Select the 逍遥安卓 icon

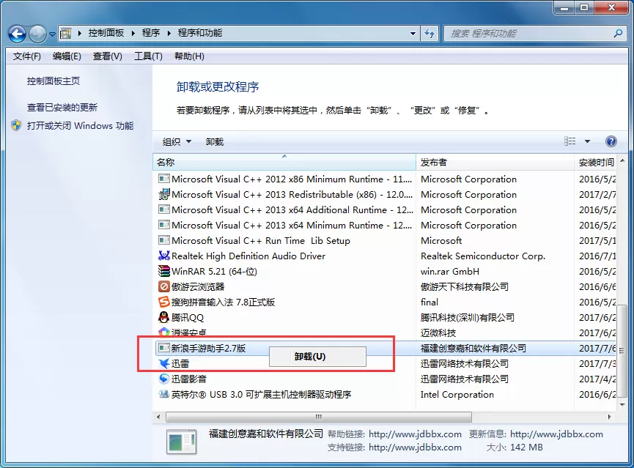point(163,331)
